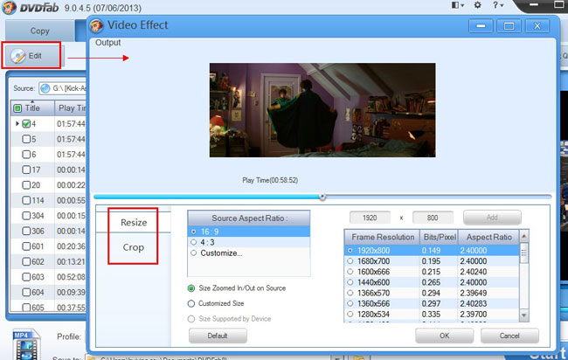Click the playback position slider handle
The width and height of the screenshot is (568, 360).
[x=322, y=197]
